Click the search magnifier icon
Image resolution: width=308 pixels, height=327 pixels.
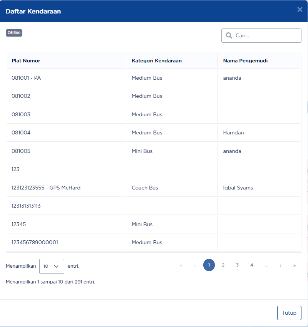[229, 35]
